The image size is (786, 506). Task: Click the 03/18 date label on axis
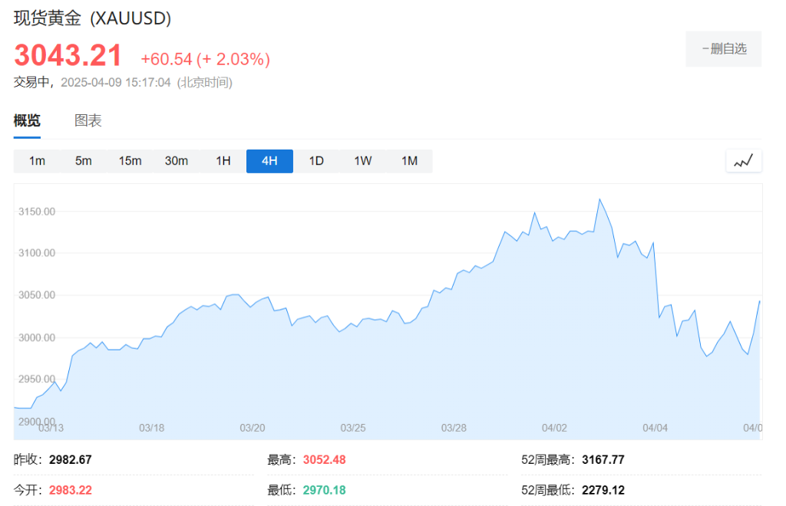coord(152,428)
